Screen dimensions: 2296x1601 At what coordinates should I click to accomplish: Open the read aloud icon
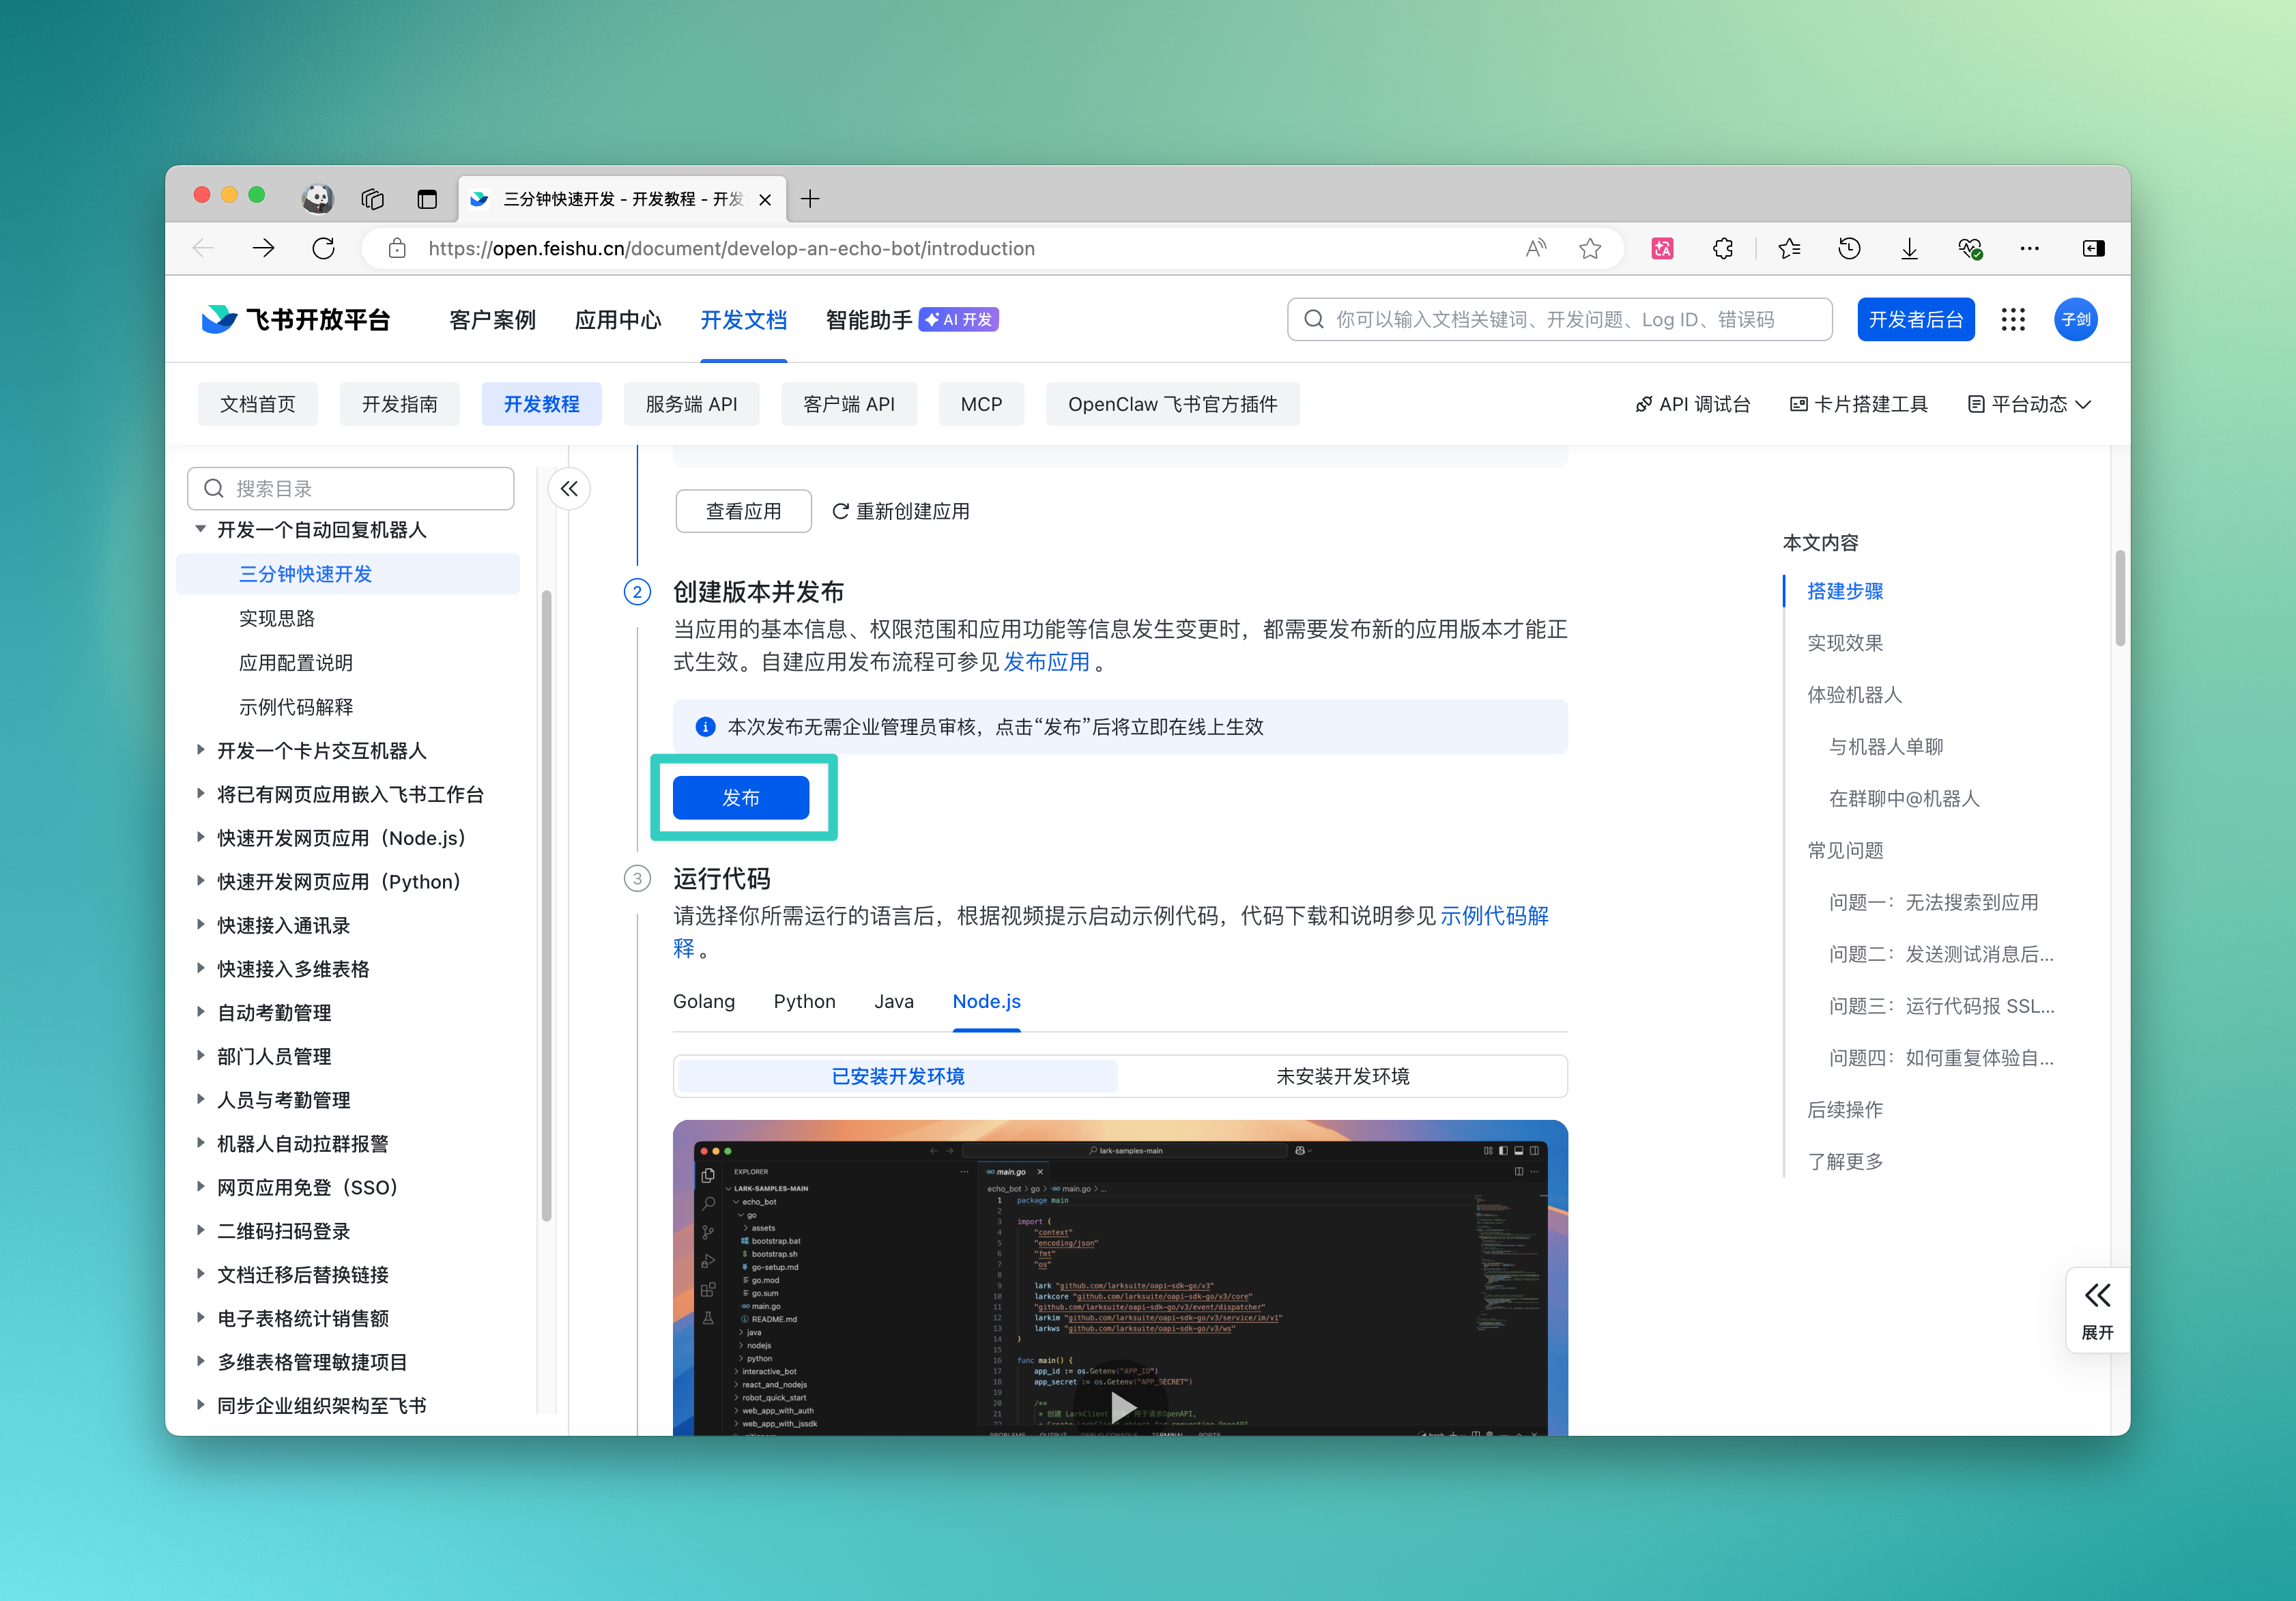[1536, 248]
